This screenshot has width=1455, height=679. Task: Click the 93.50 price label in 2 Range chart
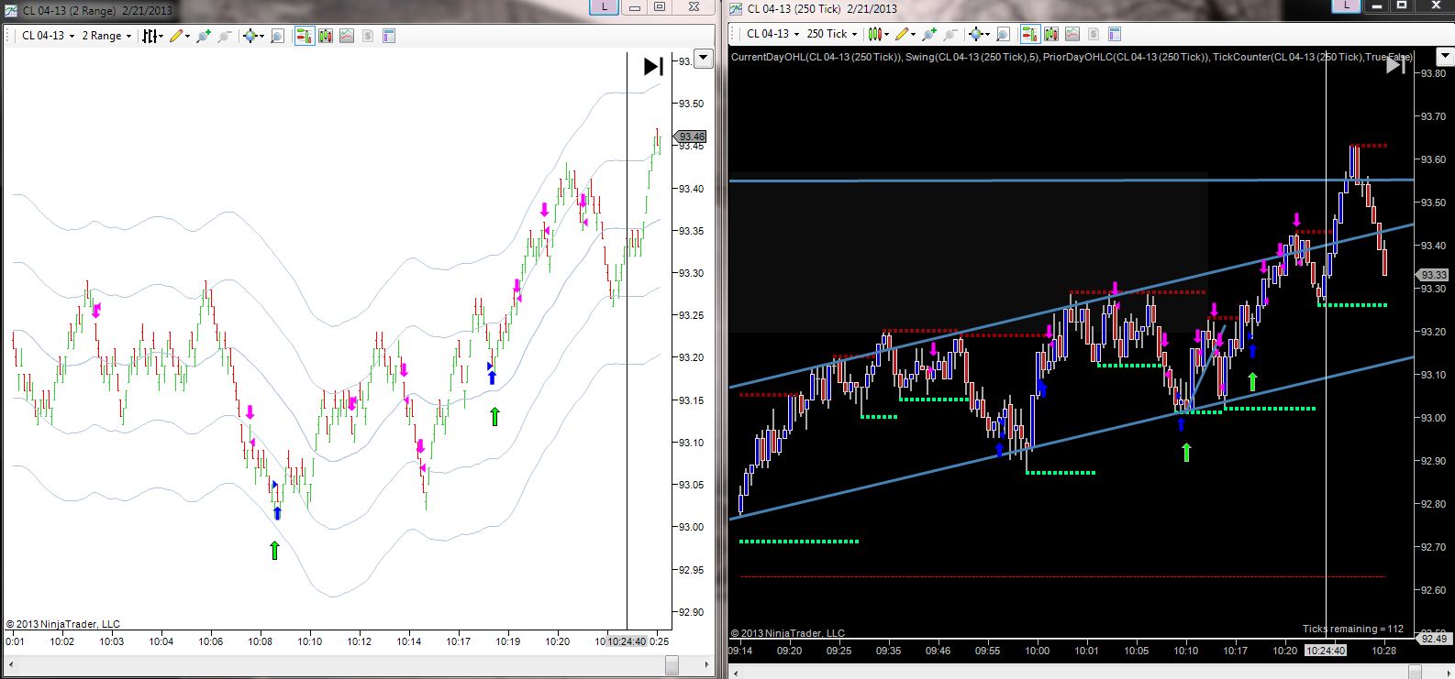691,104
